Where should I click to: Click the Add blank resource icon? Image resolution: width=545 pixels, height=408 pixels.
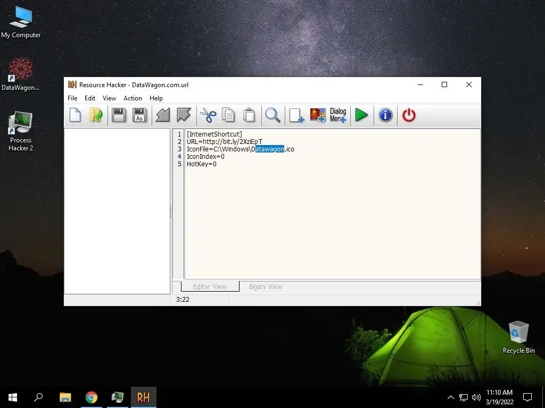click(296, 115)
